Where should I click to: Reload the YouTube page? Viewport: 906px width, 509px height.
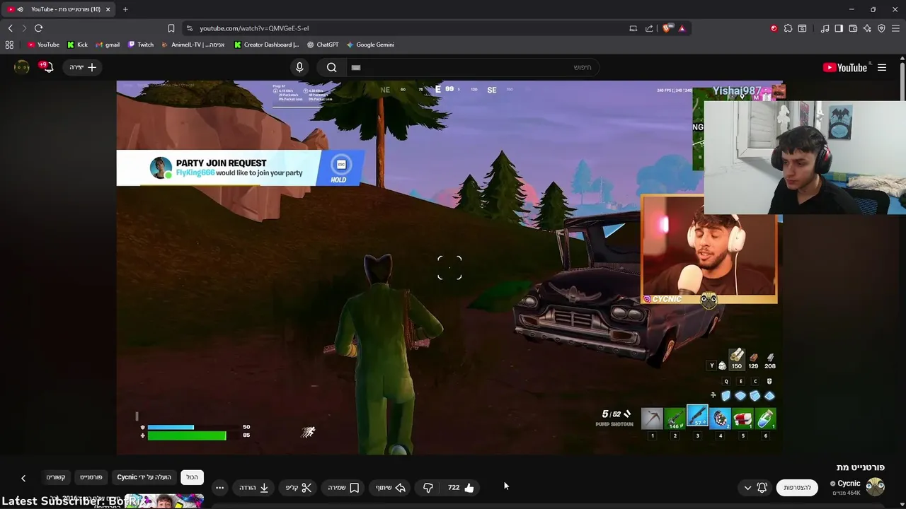(38, 28)
